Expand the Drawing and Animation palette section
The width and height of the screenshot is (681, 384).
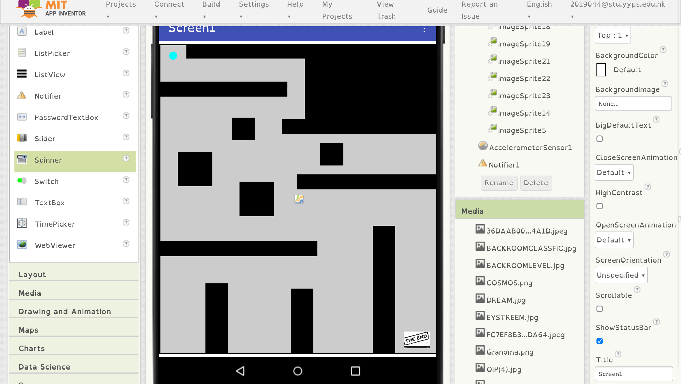click(65, 312)
